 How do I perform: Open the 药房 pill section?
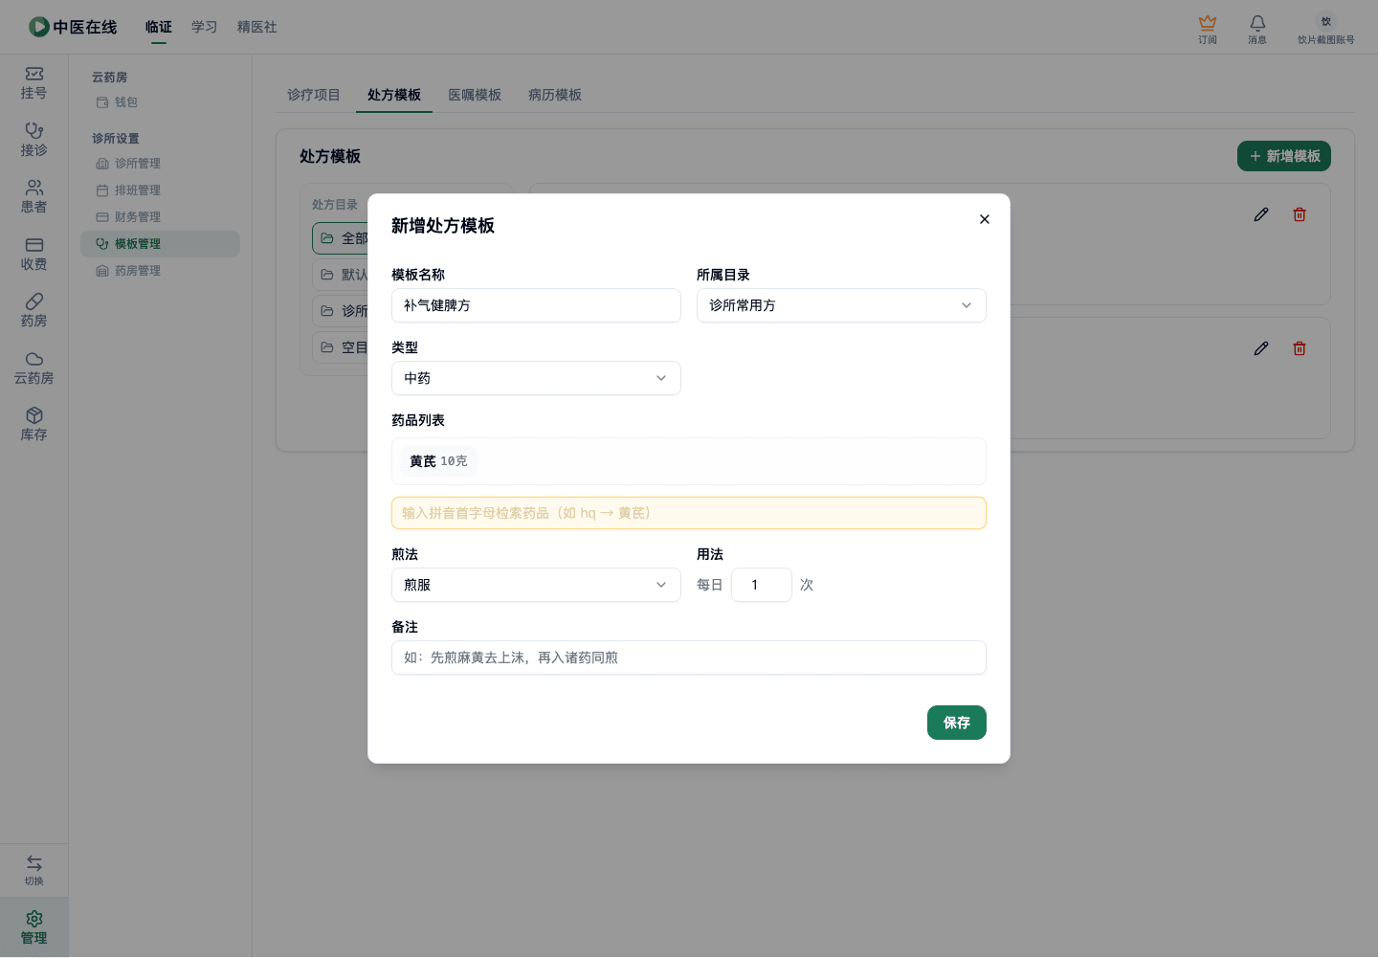(x=34, y=311)
